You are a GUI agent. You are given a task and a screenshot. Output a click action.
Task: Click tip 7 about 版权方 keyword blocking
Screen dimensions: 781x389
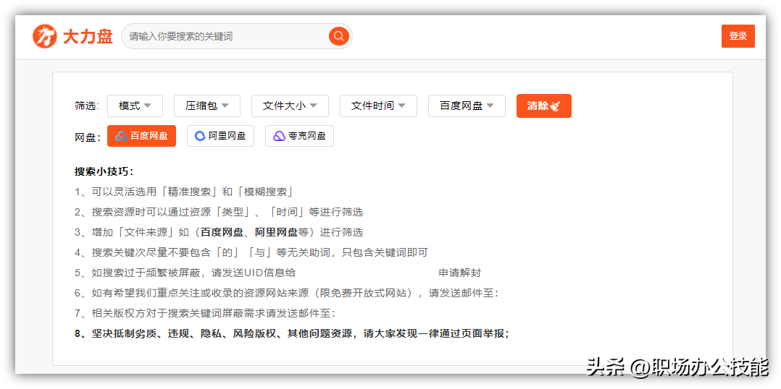pyautogui.click(x=205, y=314)
